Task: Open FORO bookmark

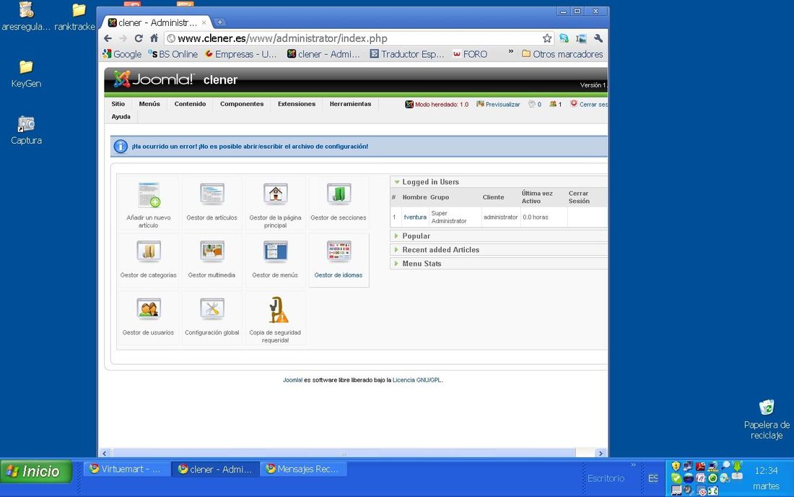Action: [470, 53]
